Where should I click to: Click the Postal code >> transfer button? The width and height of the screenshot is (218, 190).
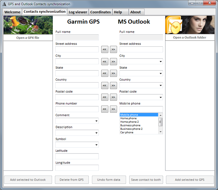point(113,97)
